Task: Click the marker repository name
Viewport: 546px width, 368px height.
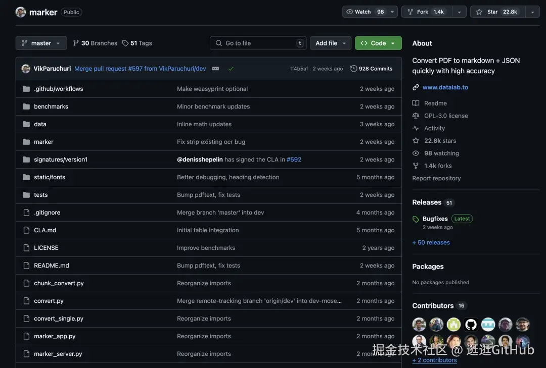Action: coord(43,12)
